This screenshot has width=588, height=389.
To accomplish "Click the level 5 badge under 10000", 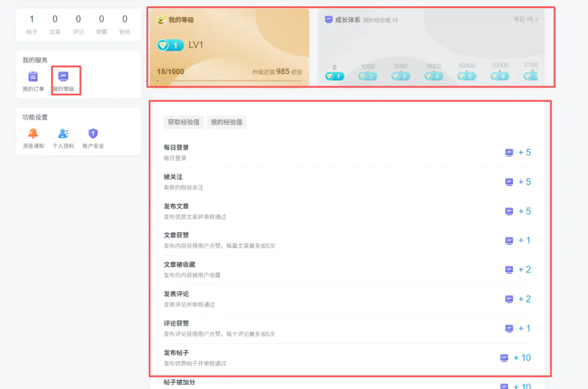I will point(466,75).
